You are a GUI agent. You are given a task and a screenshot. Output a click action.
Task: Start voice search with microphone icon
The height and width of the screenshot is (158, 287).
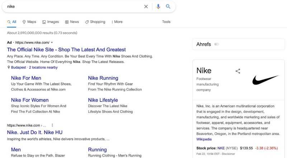coord(158,6)
